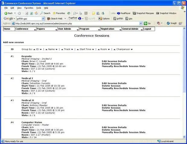Sort by Name descending down arrow
This screenshot has width=187, height=144.
(x=56, y=49)
